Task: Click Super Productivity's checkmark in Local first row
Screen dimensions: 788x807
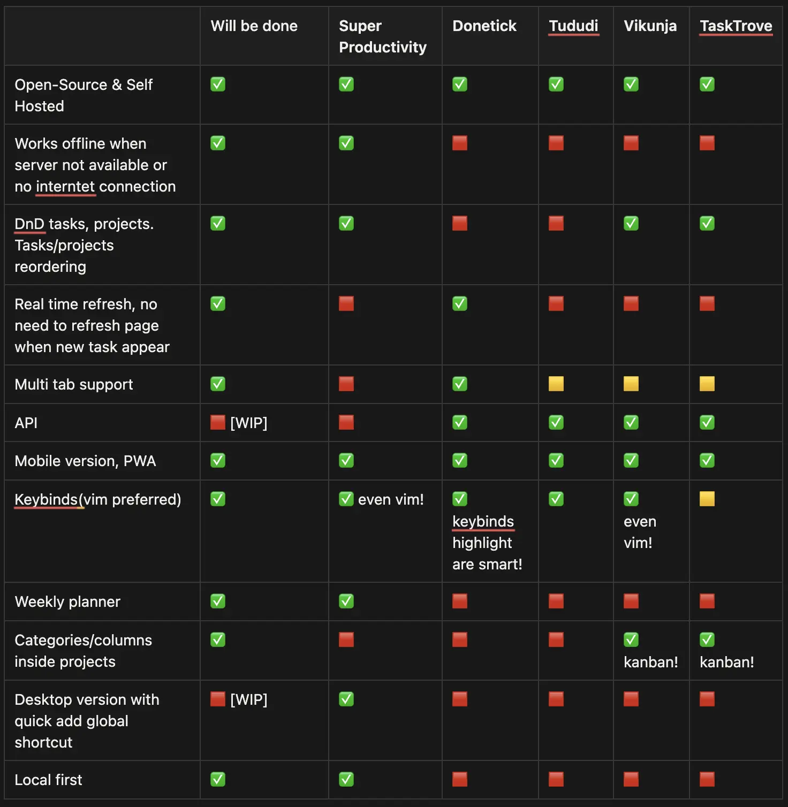Action: [346, 779]
